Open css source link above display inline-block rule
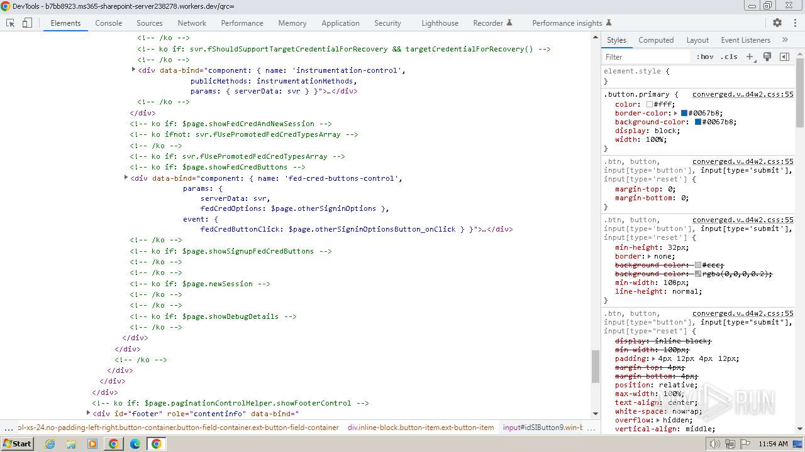This screenshot has width=805, height=452. click(x=743, y=313)
